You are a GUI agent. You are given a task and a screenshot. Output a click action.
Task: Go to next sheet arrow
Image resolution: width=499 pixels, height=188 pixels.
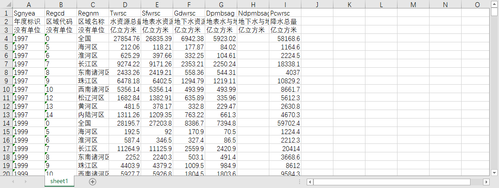pyautogui.click(x=26, y=182)
